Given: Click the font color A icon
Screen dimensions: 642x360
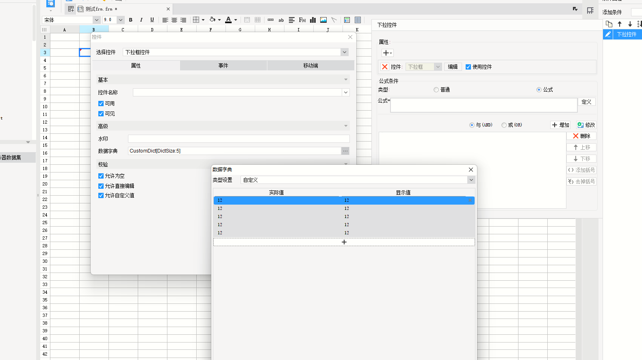Looking at the screenshot, I should pos(228,20).
